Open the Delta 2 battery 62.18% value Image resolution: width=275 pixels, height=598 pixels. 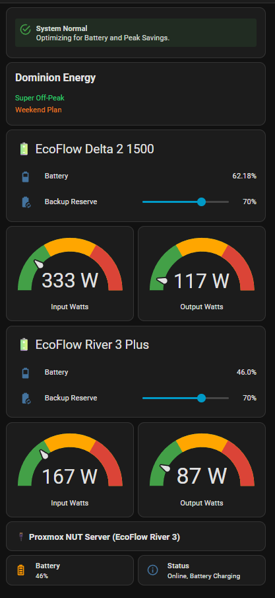point(244,176)
